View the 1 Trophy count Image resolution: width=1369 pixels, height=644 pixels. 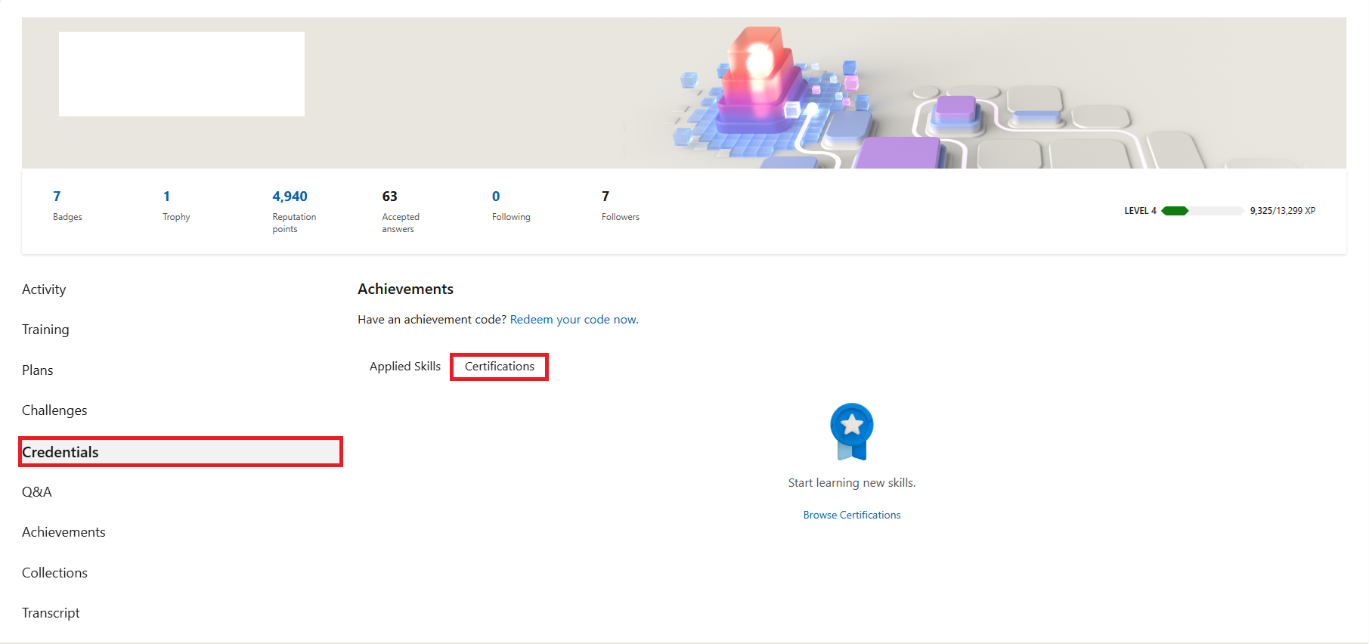[176, 206]
